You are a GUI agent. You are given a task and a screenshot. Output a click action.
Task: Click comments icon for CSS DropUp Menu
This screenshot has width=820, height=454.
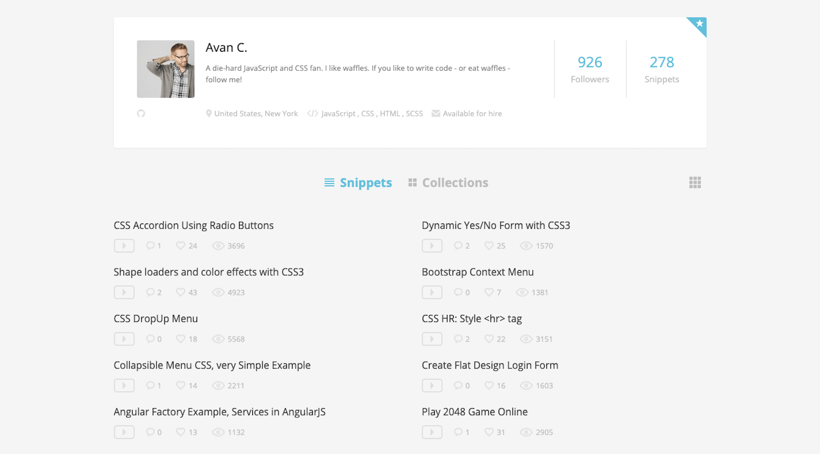150,339
